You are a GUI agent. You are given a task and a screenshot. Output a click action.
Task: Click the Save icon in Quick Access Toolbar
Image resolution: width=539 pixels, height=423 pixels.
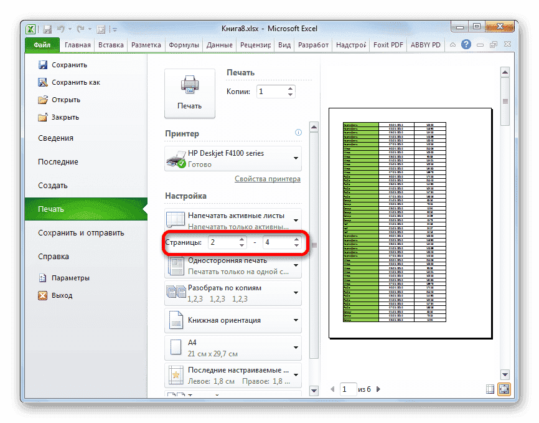[x=47, y=29]
